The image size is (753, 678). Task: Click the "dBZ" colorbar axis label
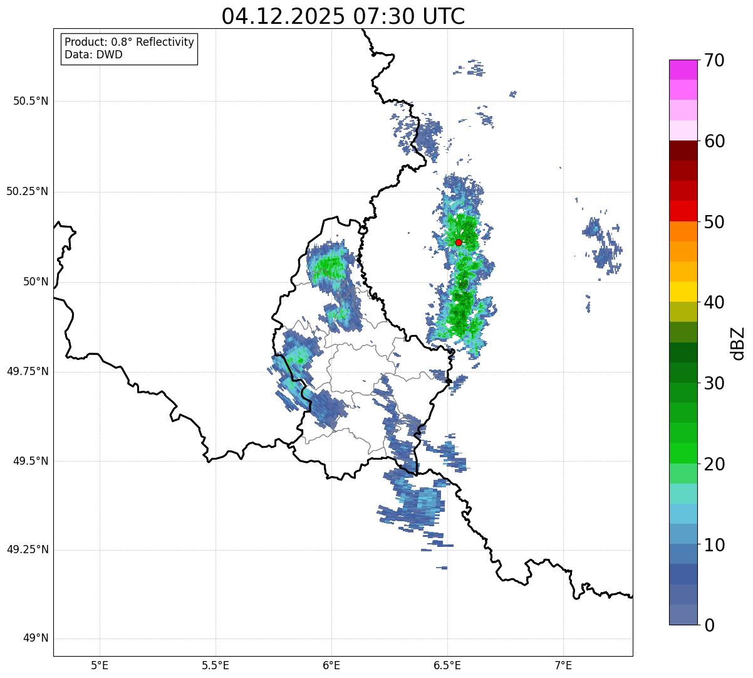(738, 342)
